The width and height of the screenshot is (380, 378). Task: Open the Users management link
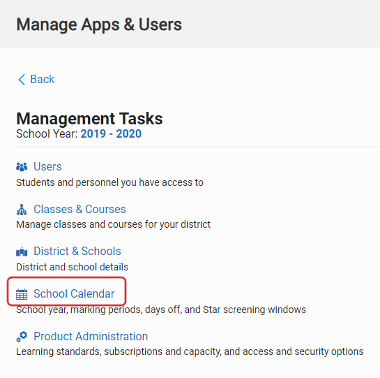tap(47, 167)
